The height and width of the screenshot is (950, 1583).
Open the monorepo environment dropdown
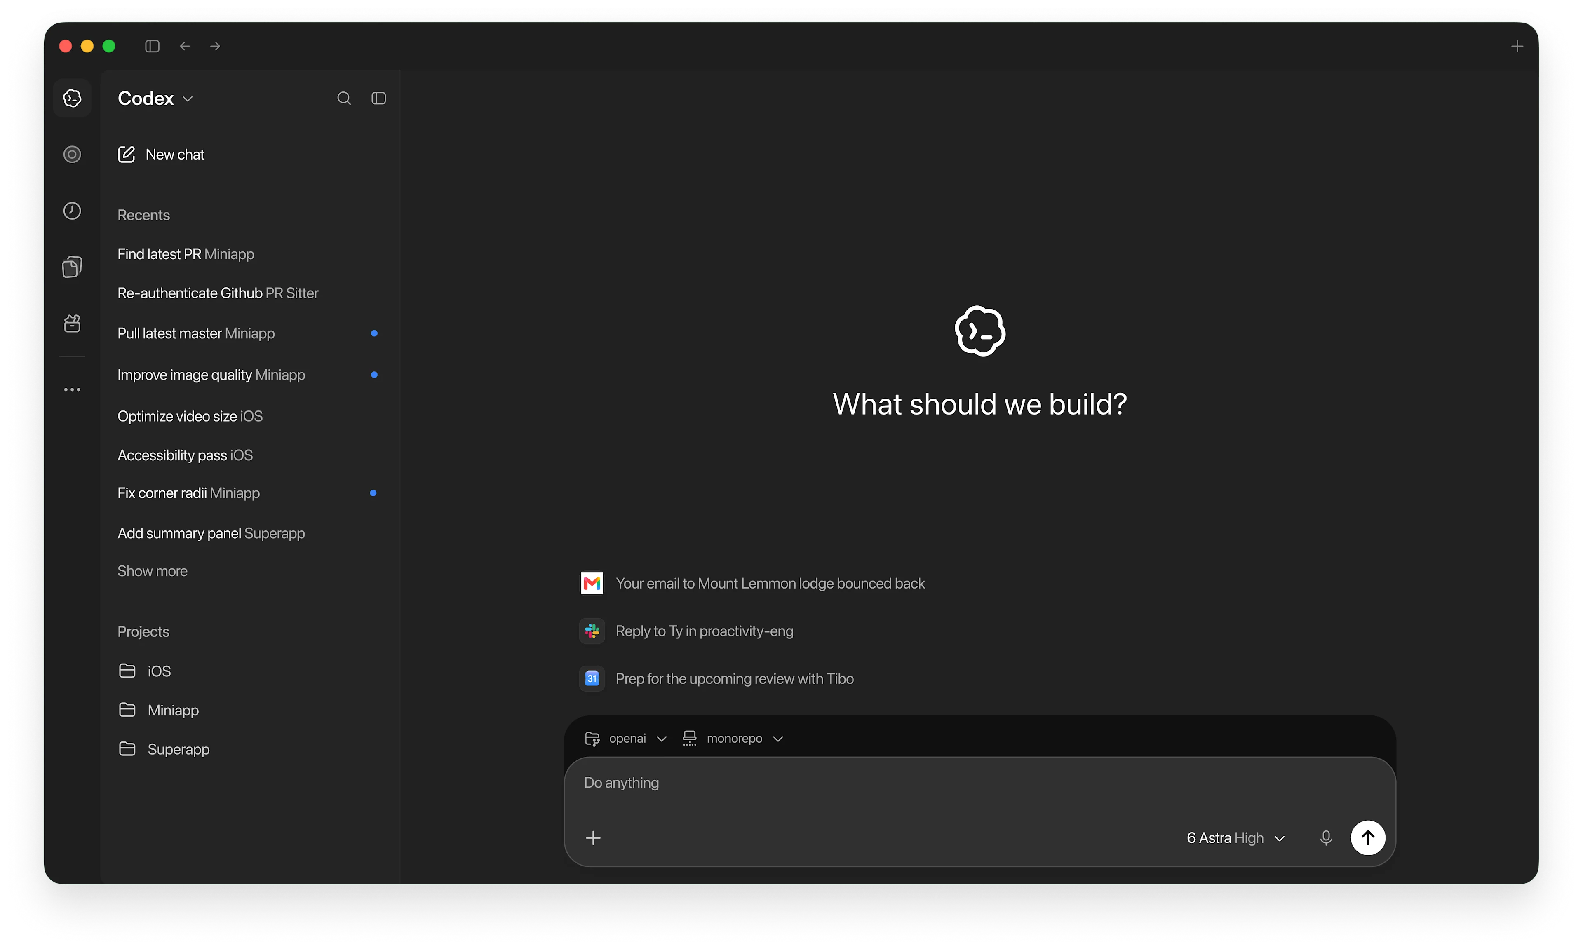[x=733, y=738]
